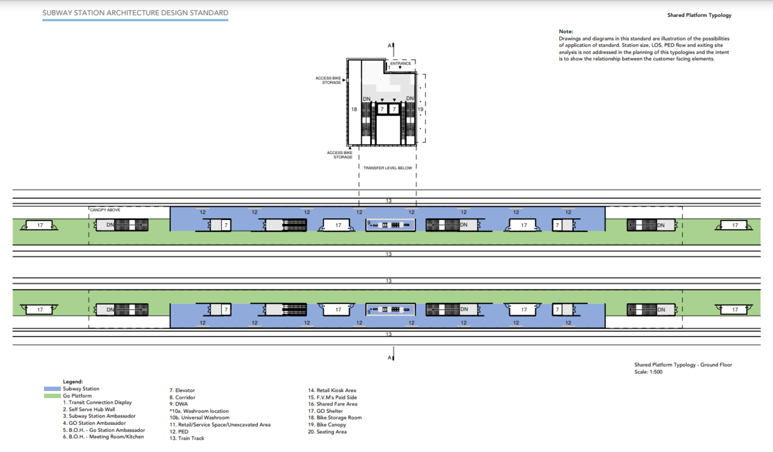Click the Bike Storage Room labeled 18
The width and height of the screenshot is (773, 452).
pos(354,109)
